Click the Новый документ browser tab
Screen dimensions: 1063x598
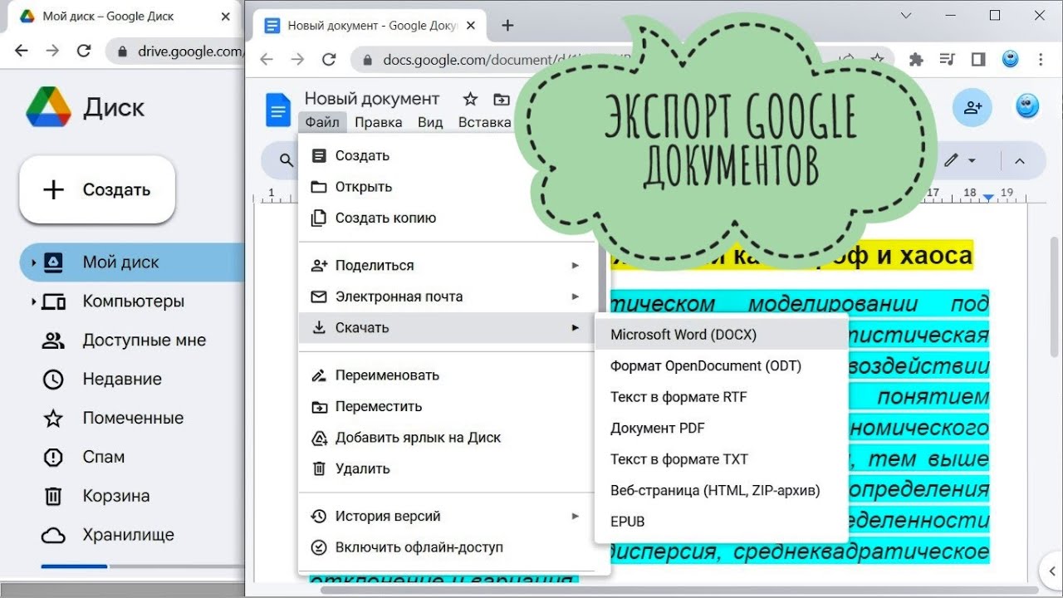369,26
